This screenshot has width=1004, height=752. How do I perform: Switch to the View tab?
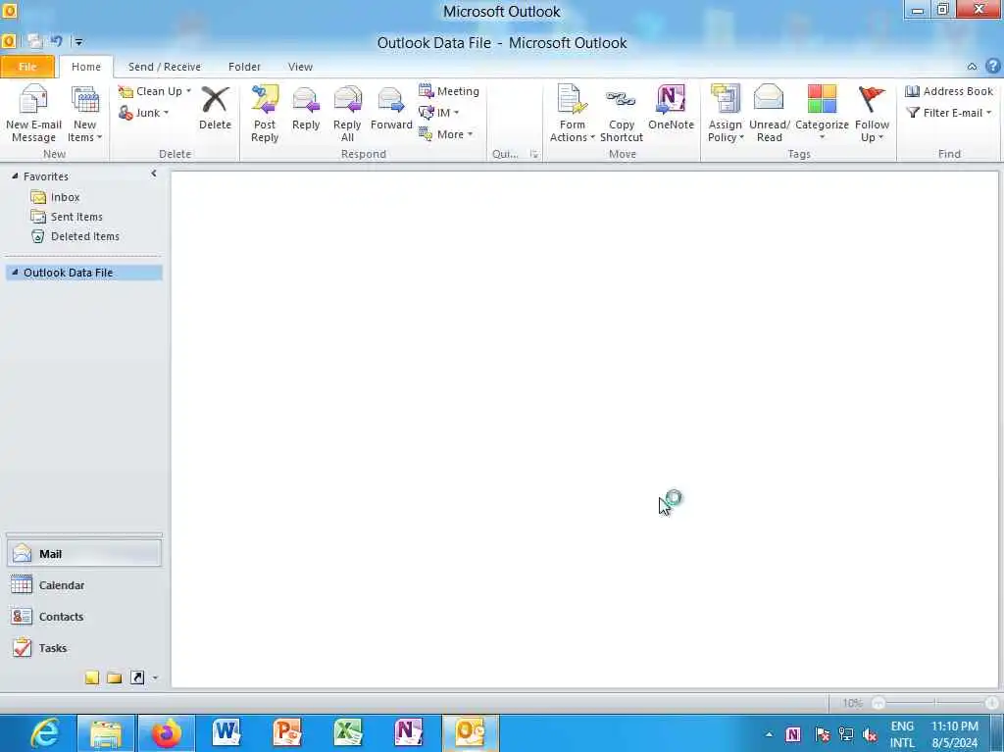pyautogui.click(x=300, y=67)
